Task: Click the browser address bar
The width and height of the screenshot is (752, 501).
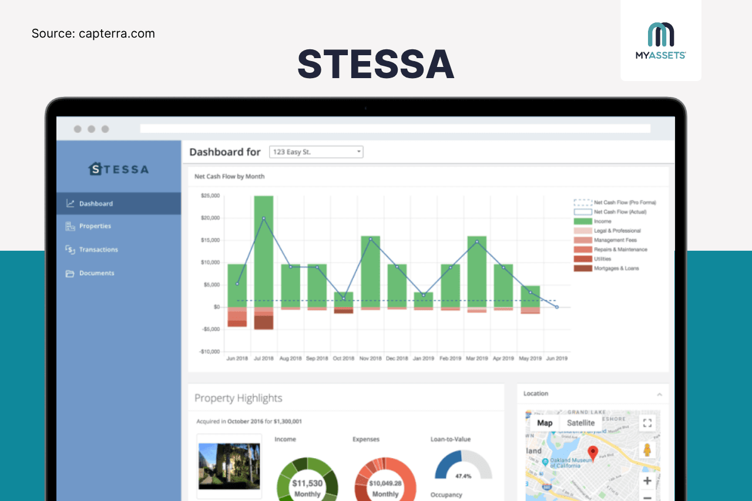Action: (x=395, y=128)
